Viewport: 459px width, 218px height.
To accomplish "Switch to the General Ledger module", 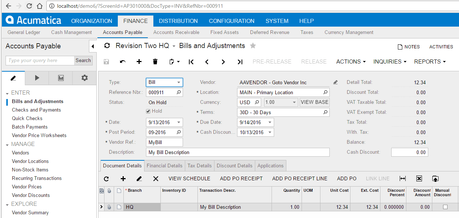I will click(x=24, y=32).
